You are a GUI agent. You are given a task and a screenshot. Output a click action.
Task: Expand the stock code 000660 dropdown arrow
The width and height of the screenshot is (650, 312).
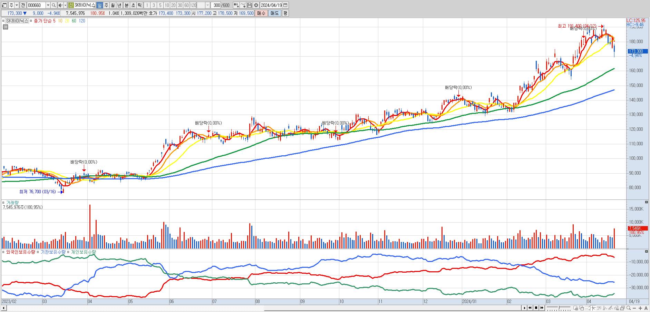48,5
